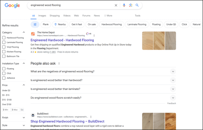Switch to the News tab
Screen dimensions: 203x130
click(x=97, y=16)
